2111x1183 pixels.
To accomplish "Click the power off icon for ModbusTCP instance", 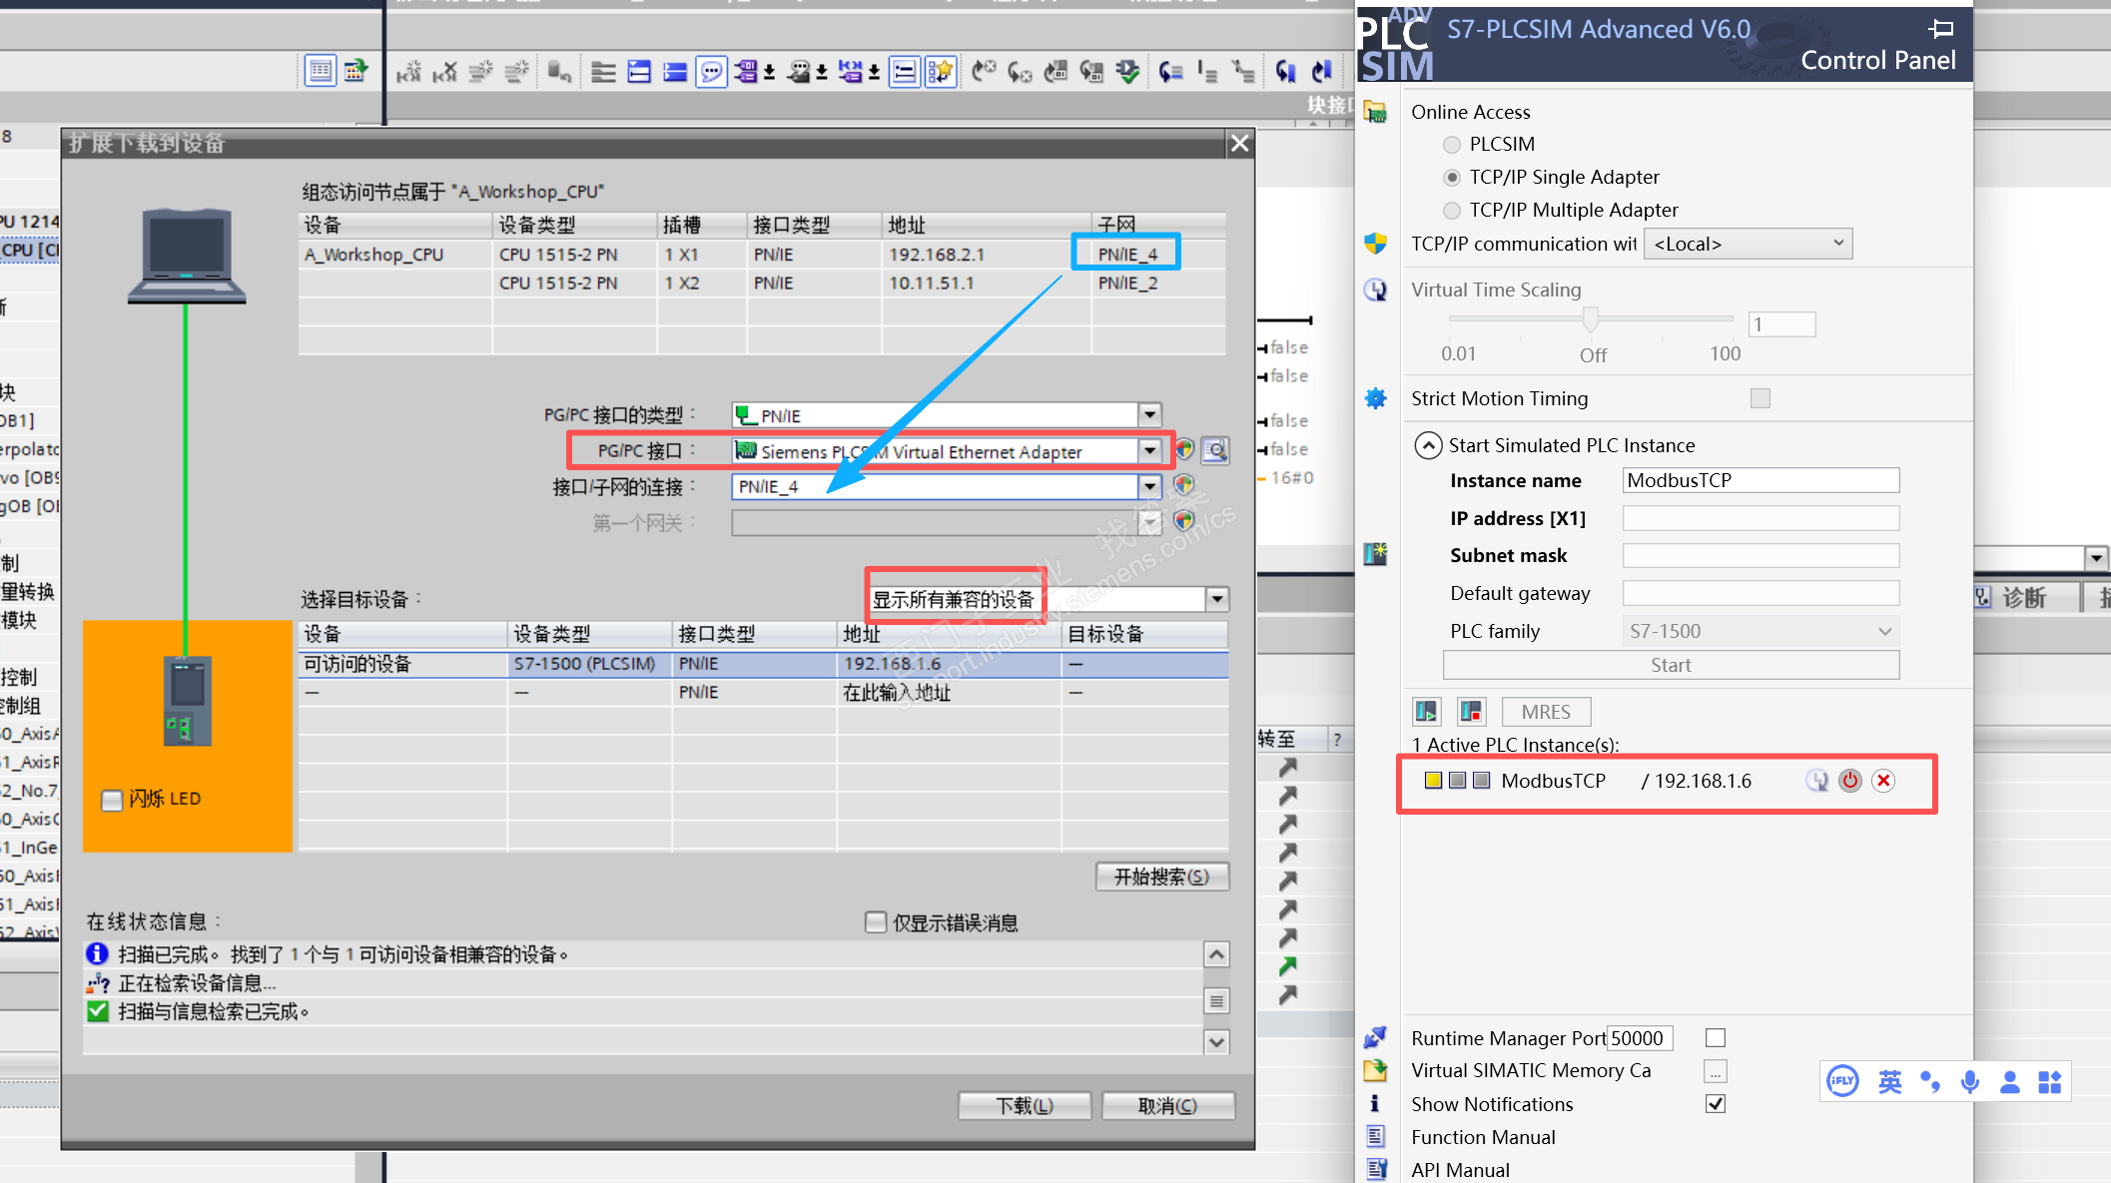I will coord(1849,781).
